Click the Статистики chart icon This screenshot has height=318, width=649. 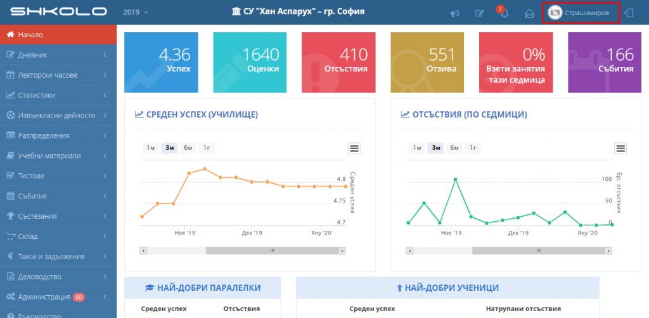coord(11,95)
